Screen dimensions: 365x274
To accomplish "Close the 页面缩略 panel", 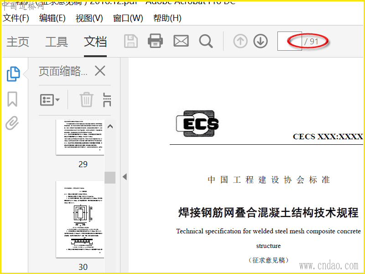I will pyautogui.click(x=100, y=71).
